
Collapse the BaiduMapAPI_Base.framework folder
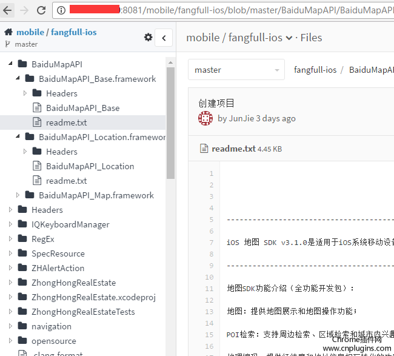tap(18, 78)
